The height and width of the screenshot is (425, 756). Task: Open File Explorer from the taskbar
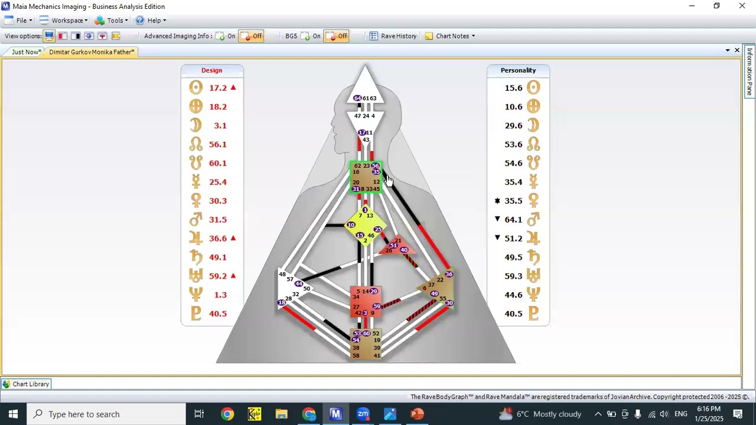tap(281, 414)
